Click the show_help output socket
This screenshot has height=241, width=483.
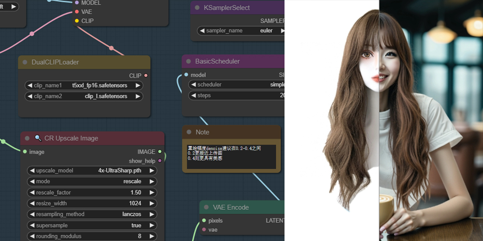pyautogui.click(x=159, y=161)
